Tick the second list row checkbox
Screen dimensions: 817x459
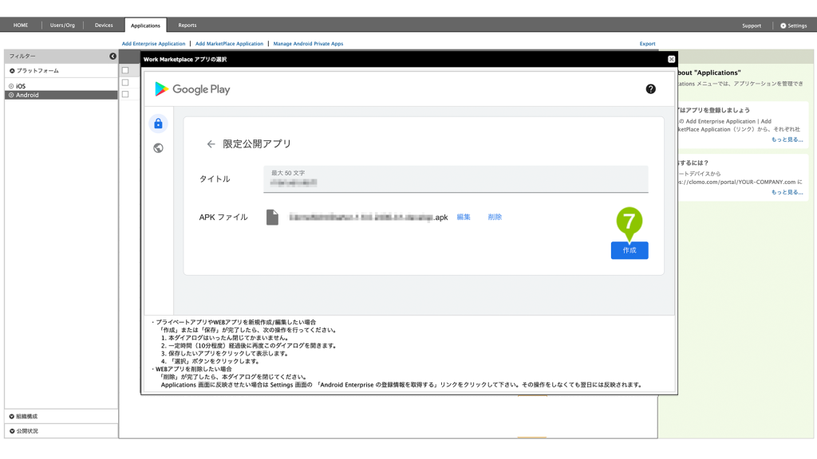(125, 82)
